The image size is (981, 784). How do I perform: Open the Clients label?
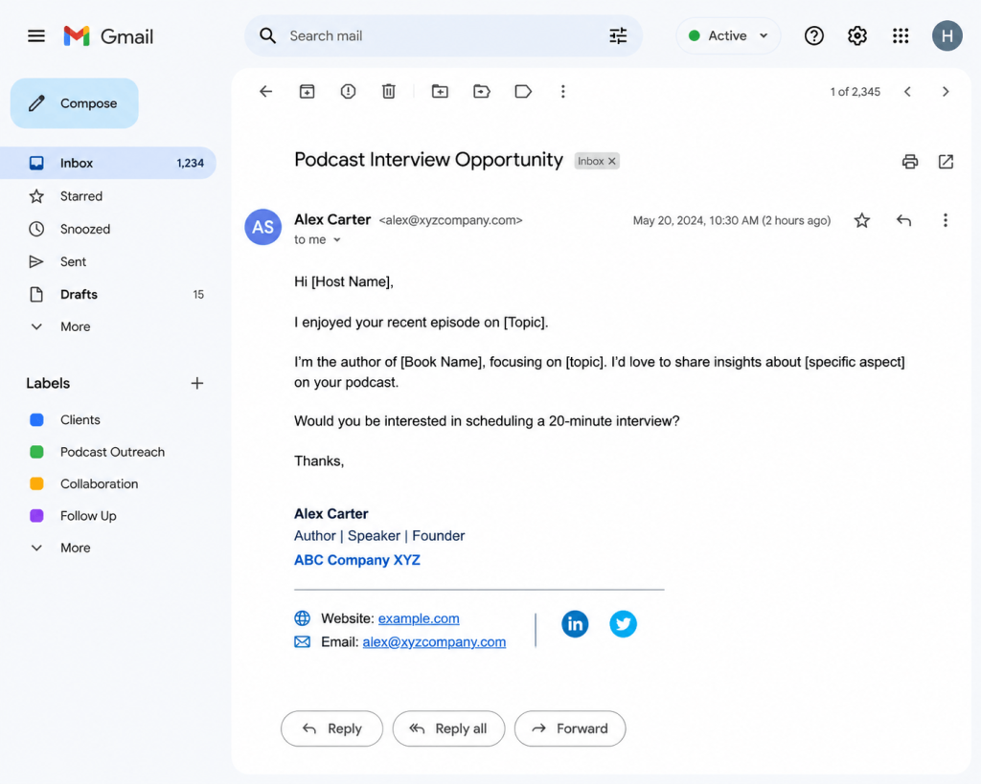[x=80, y=419]
